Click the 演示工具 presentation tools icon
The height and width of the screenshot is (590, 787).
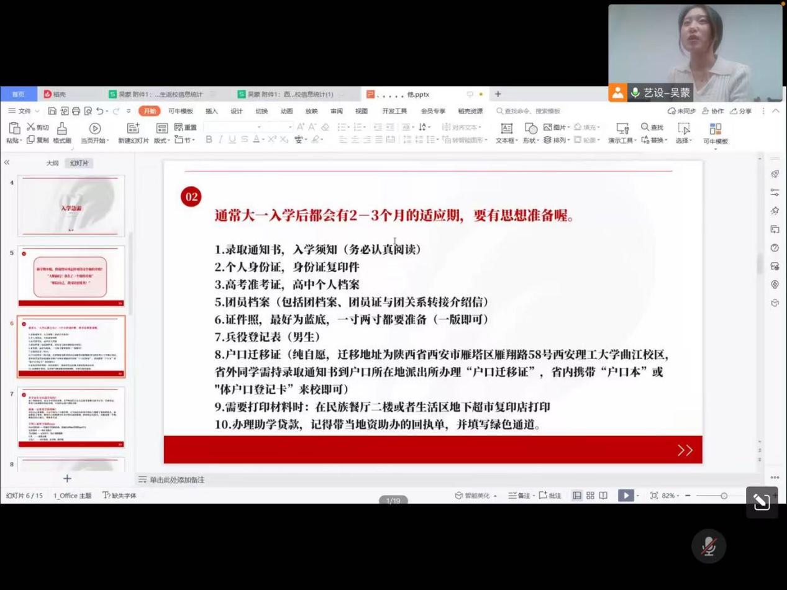[622, 129]
